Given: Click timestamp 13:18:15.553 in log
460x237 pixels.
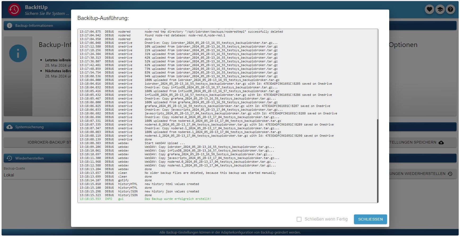Looking at the screenshot, I should pyautogui.click(x=90, y=199).
